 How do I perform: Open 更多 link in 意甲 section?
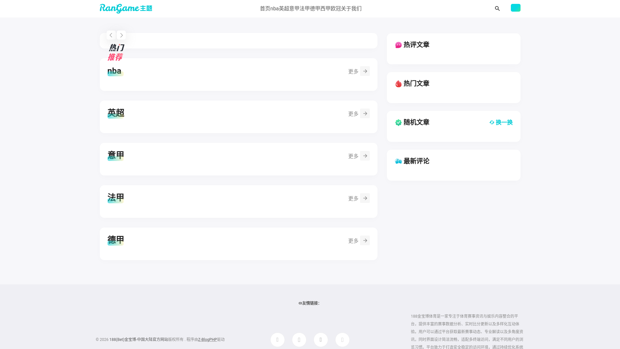point(353,156)
